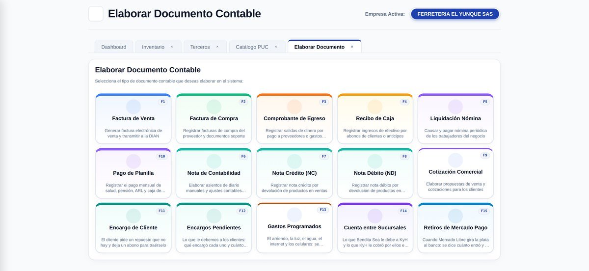Open the Comprobante de Egreso card title
Image resolution: width=589 pixels, height=271 pixels.
pos(294,118)
